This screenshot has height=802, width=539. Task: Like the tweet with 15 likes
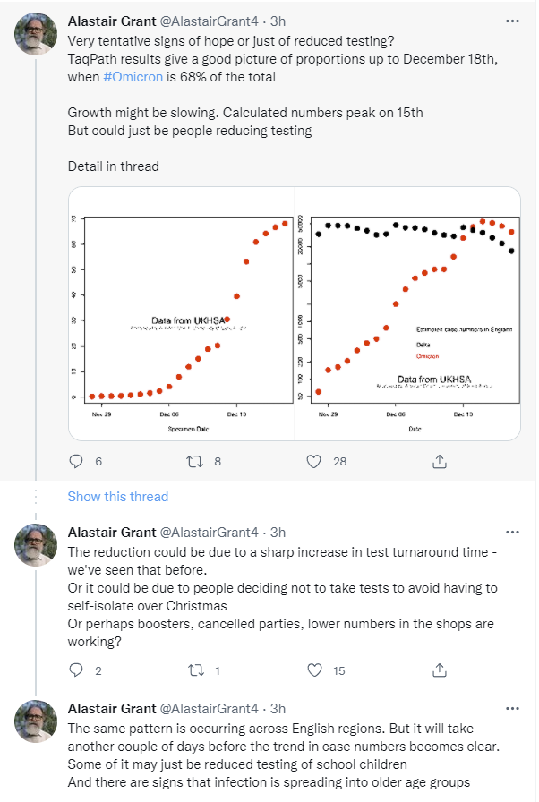click(314, 670)
